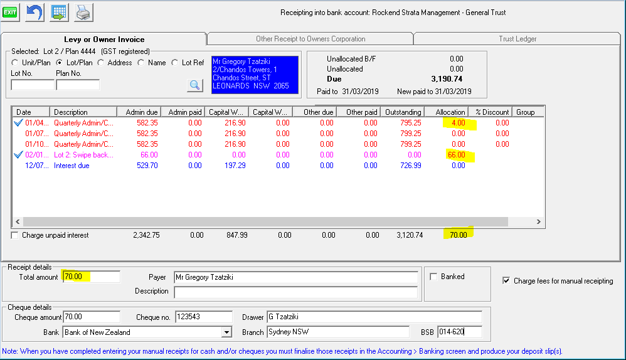The height and width of the screenshot is (360, 626).
Task: Select the 01/10 Quarterly Admin row
Action: [x=278, y=144]
